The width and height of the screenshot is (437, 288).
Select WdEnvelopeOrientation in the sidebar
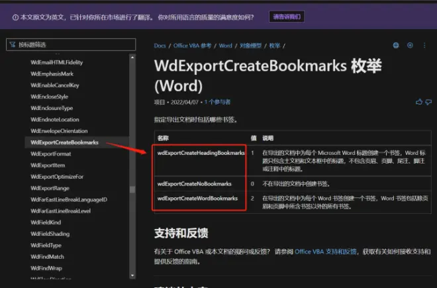pyautogui.click(x=59, y=131)
